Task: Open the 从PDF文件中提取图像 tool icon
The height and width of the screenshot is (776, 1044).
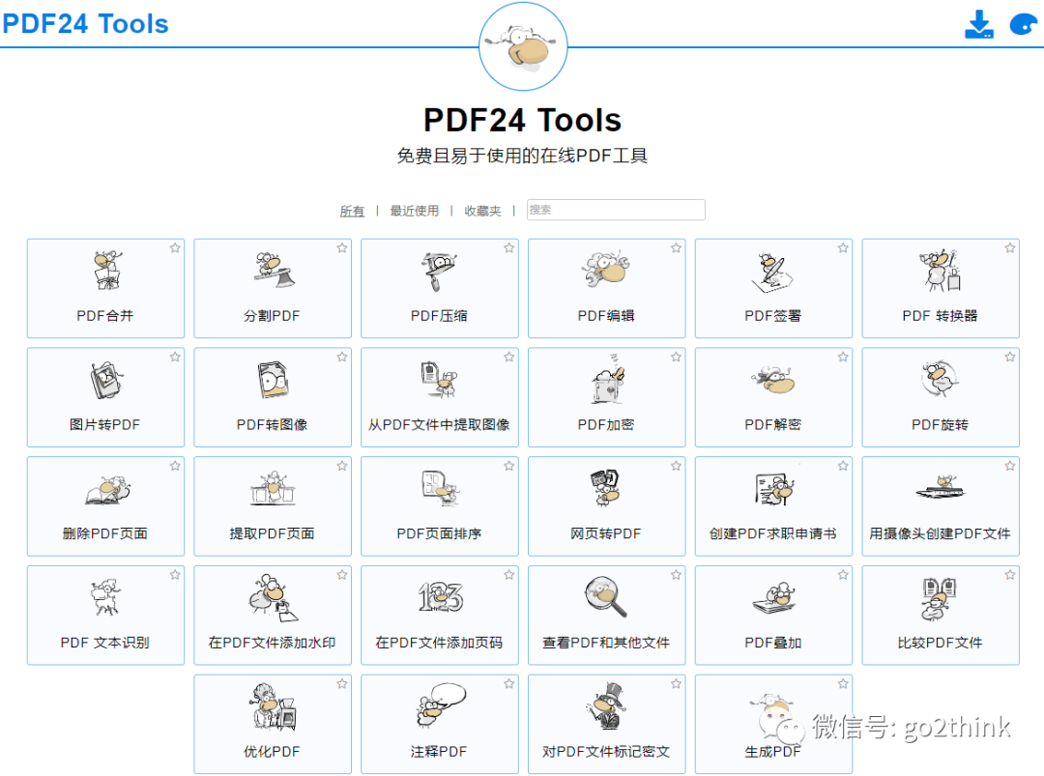Action: pyautogui.click(x=440, y=380)
